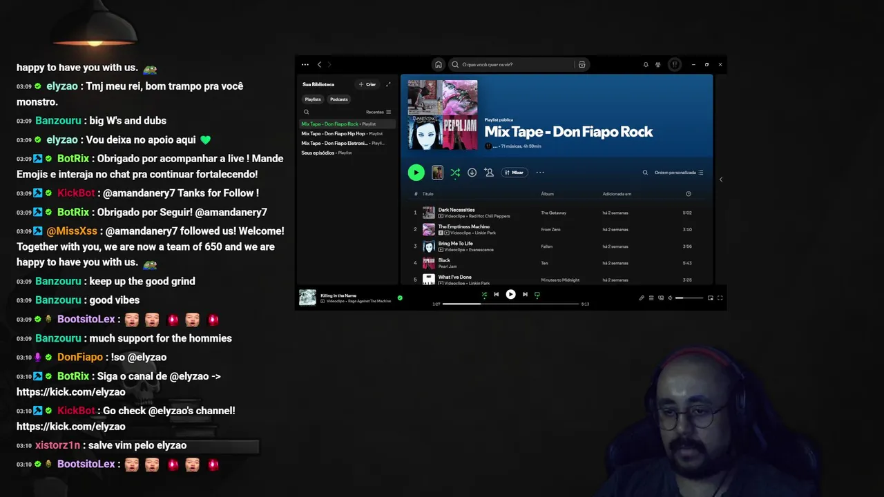Viewport: 884px width, 497px height.
Task: Open Seus episódios playlist
Action: point(347,153)
